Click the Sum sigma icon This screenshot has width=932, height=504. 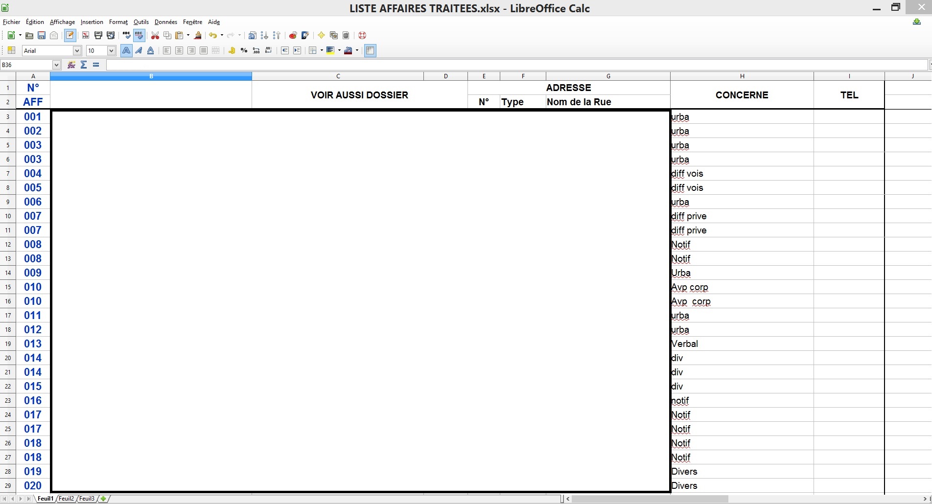click(x=84, y=65)
